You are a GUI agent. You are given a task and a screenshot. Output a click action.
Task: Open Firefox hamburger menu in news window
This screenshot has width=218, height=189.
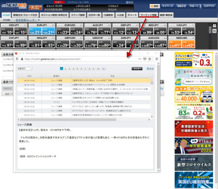(x=157, y=59)
